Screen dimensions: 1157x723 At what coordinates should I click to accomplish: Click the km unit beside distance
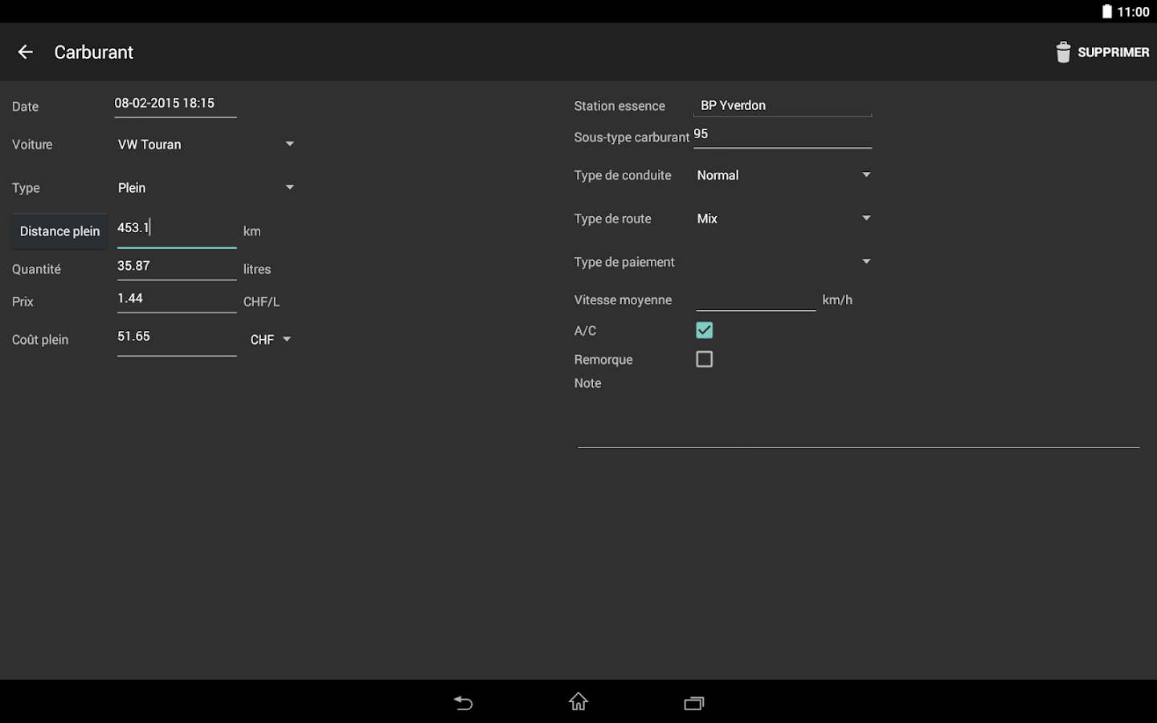tap(252, 231)
